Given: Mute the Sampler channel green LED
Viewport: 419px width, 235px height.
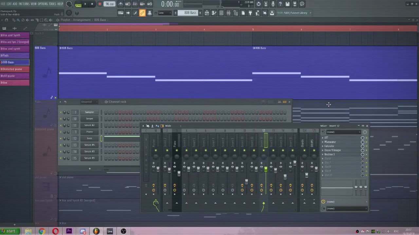Looking at the screenshot, I should click(x=61, y=112).
